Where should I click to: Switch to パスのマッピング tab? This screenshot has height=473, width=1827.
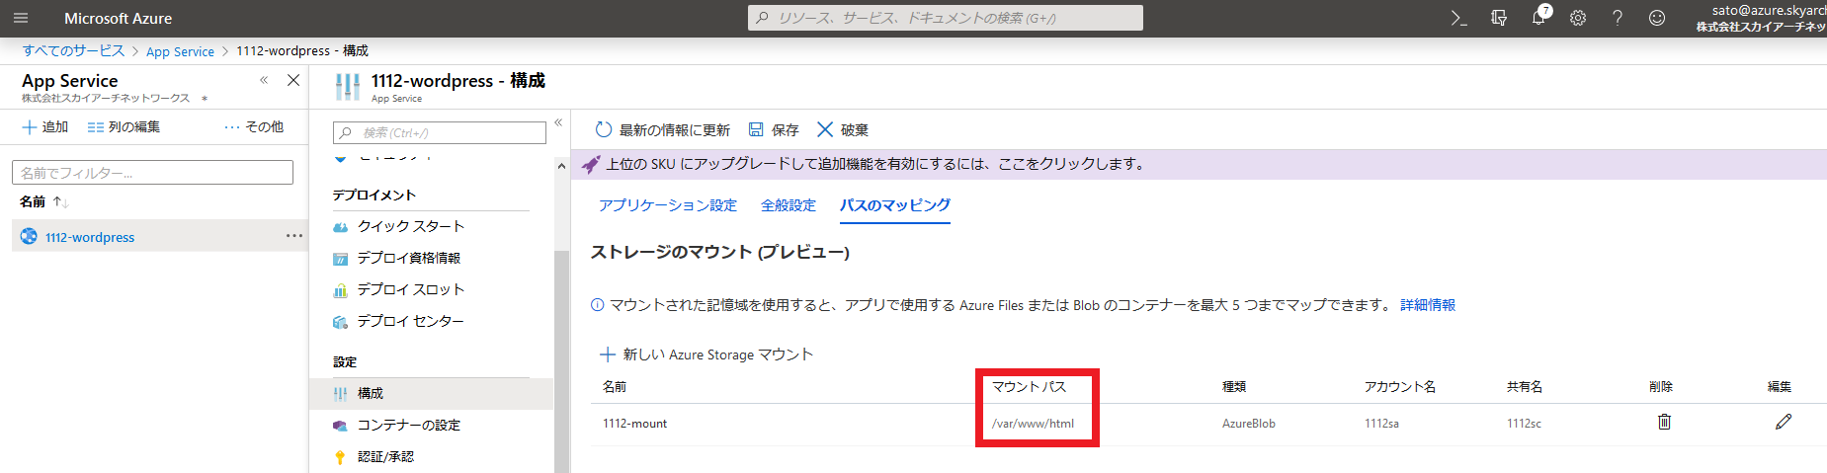(x=895, y=204)
